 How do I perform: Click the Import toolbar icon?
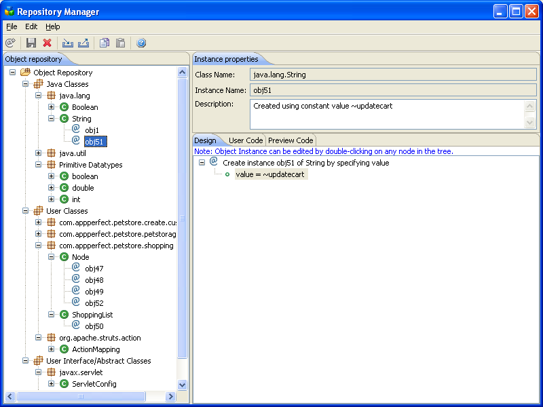67,43
